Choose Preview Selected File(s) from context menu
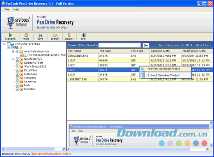Screen dimensions: 214x157 click(x=165, y=69)
